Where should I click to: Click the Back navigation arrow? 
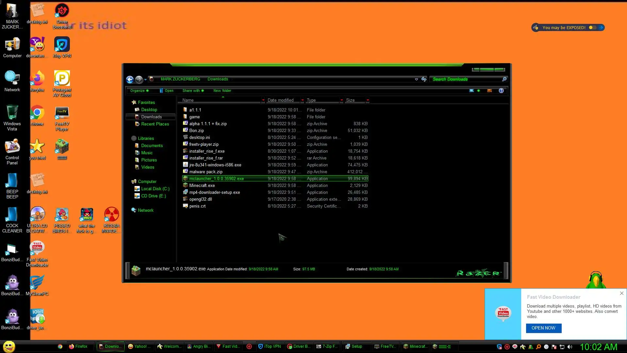point(130,79)
